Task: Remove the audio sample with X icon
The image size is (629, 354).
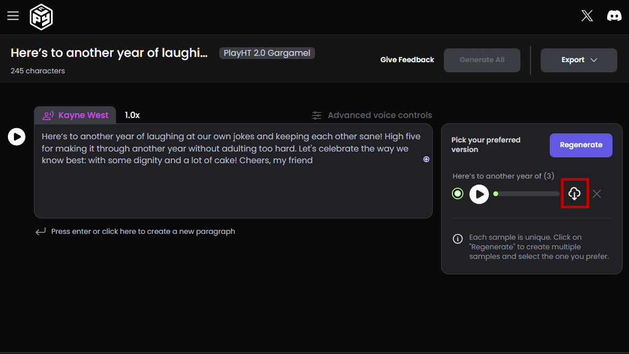Action: [x=597, y=194]
